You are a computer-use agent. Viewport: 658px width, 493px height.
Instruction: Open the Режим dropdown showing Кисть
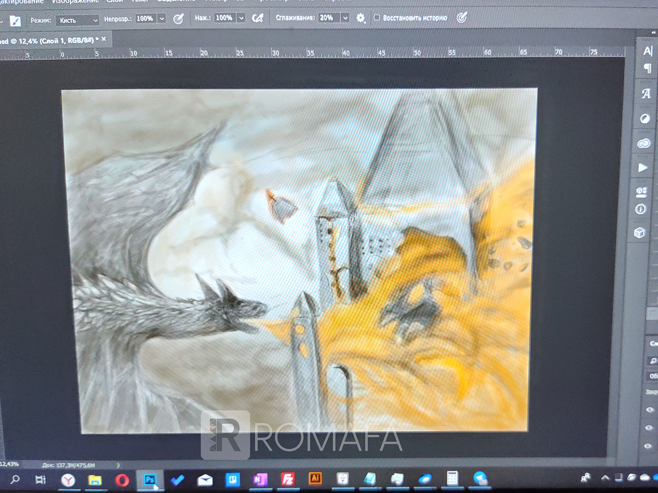[x=78, y=20]
